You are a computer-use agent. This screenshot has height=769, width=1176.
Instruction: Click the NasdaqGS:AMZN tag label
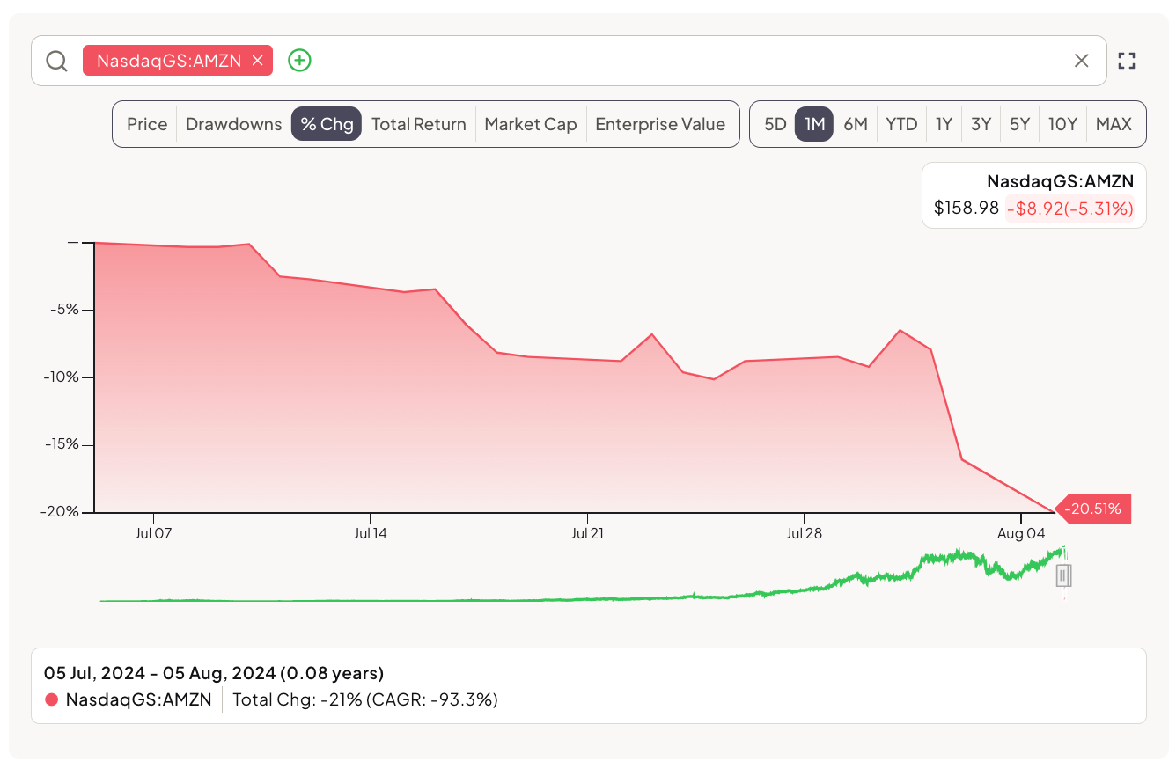pos(169,61)
